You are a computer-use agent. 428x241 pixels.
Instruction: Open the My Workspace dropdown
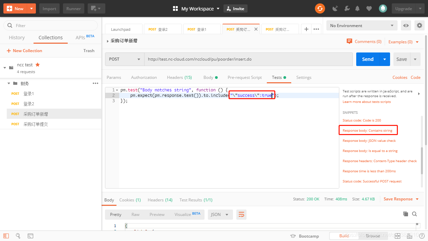coord(196,8)
